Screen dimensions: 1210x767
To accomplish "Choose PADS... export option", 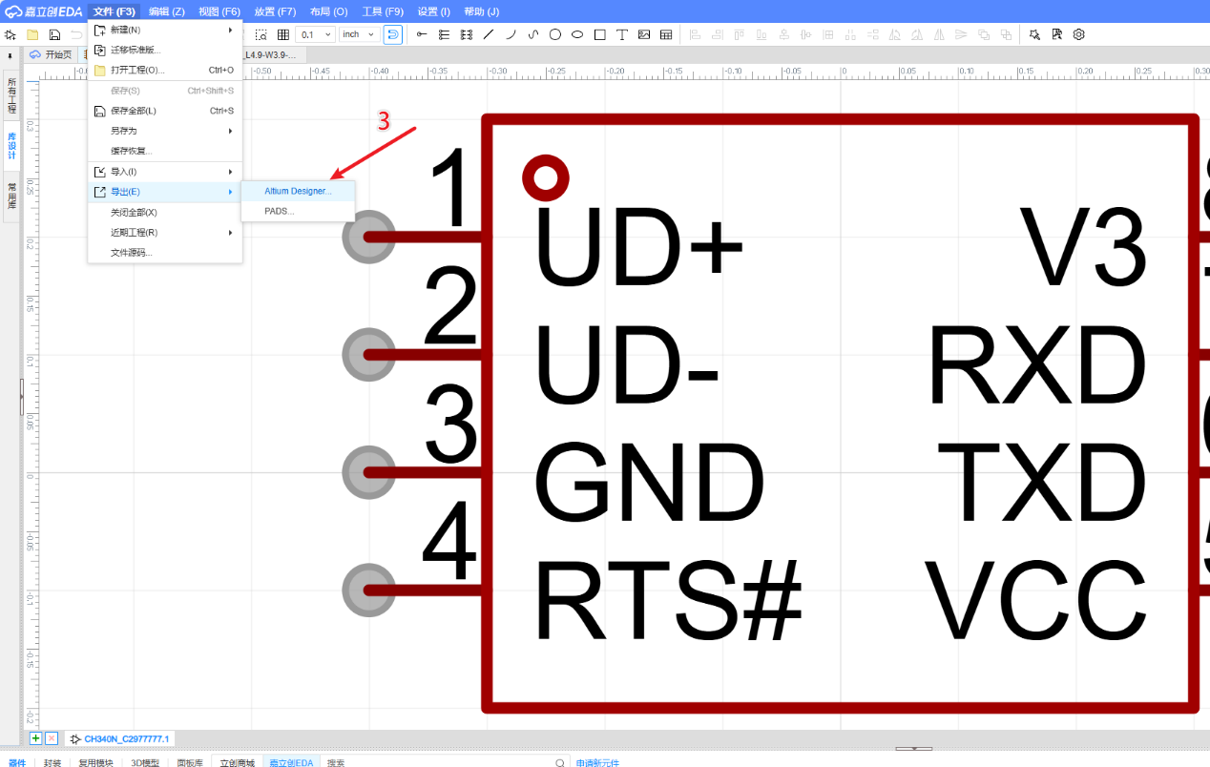I will click(x=299, y=212).
